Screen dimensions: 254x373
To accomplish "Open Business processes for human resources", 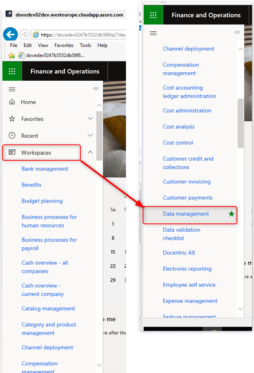I will [x=49, y=221].
